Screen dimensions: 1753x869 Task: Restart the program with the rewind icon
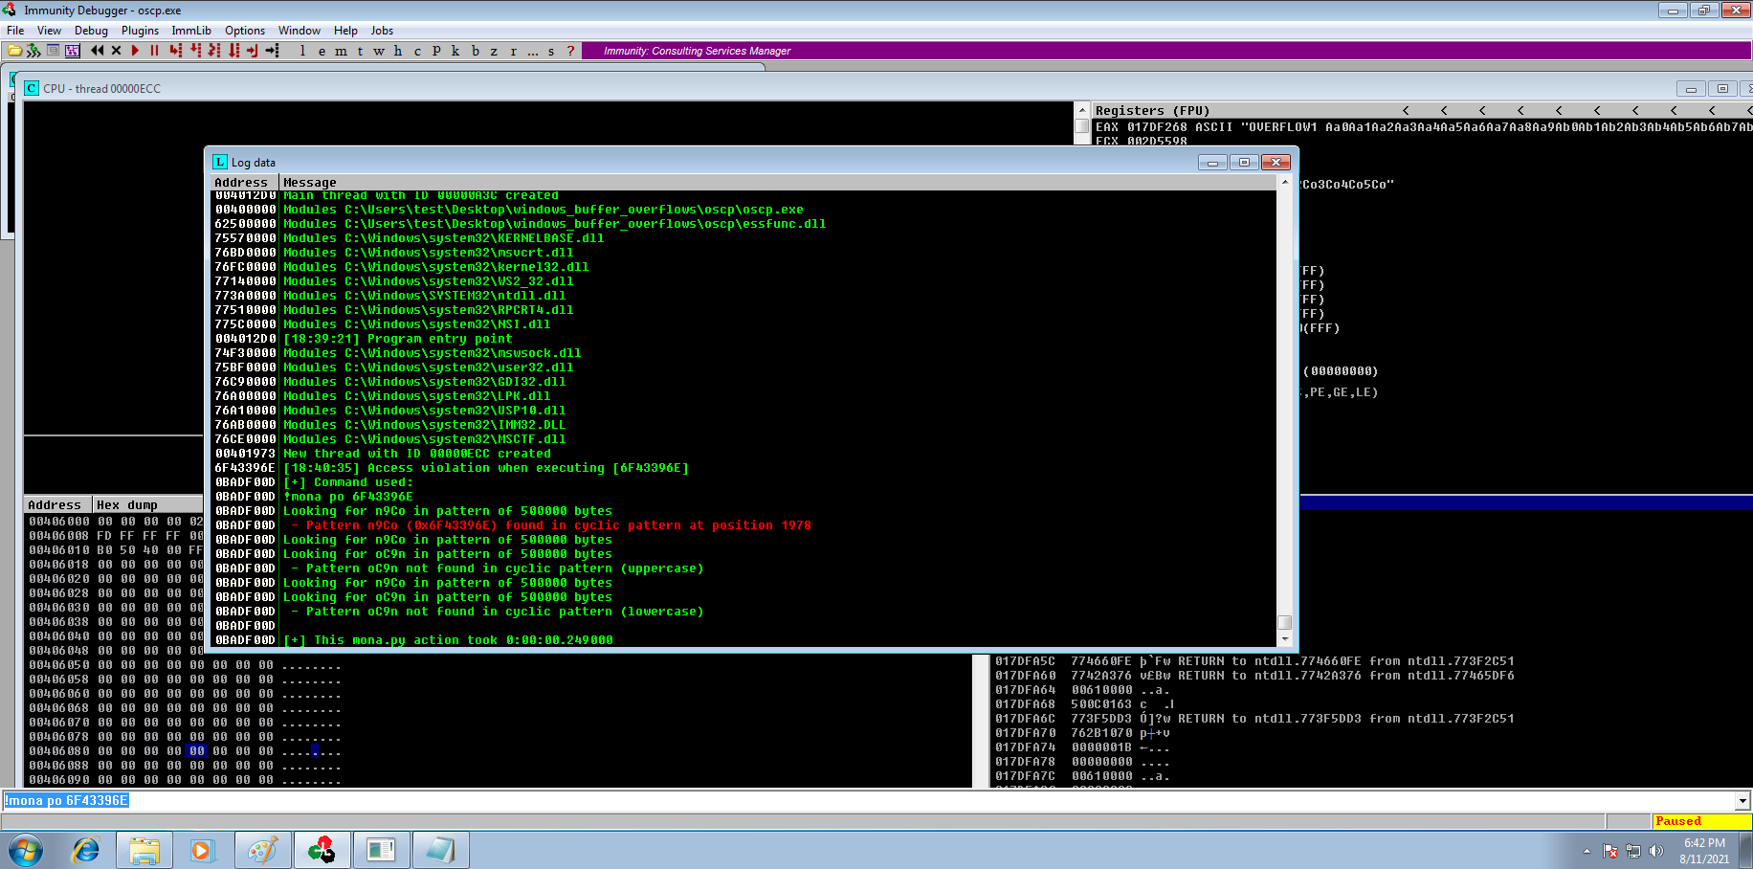point(97,51)
